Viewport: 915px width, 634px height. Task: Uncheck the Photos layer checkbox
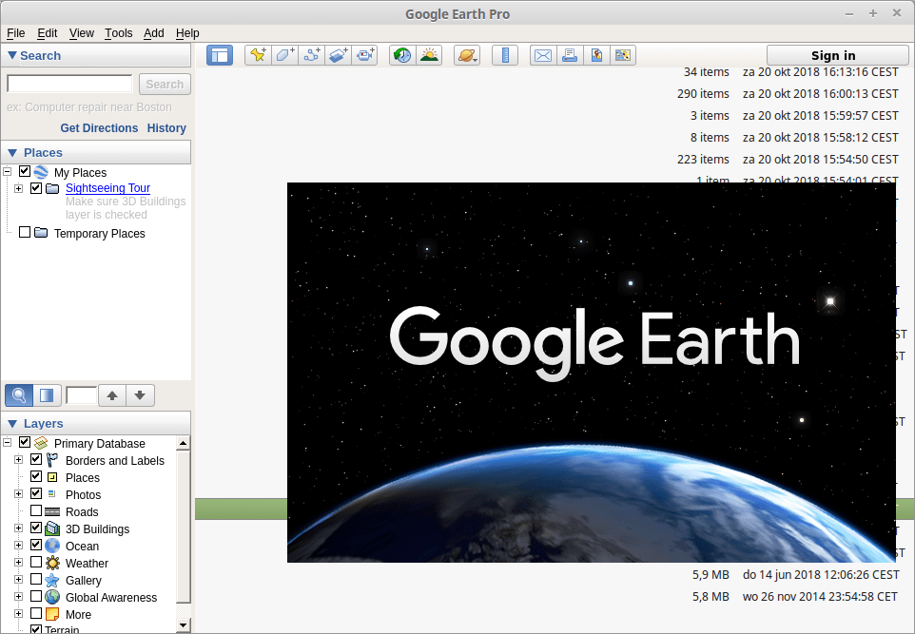click(x=35, y=493)
